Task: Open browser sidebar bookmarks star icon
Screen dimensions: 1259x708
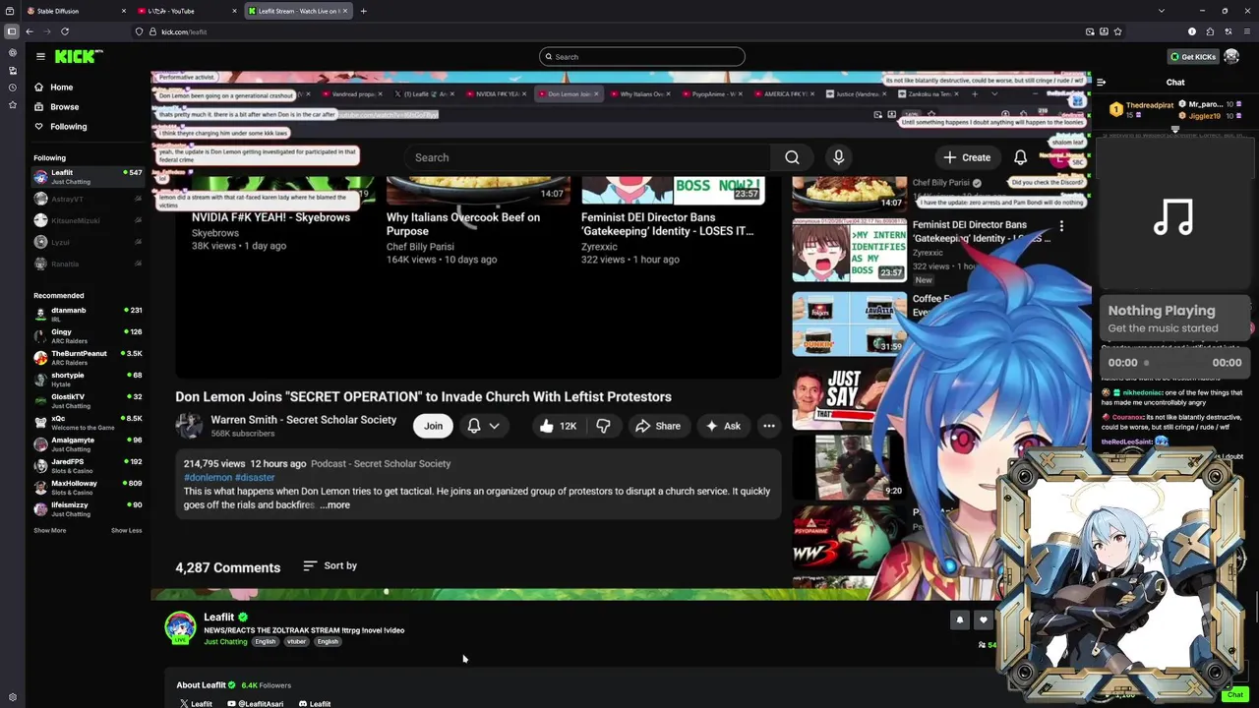Action: [x=12, y=105]
